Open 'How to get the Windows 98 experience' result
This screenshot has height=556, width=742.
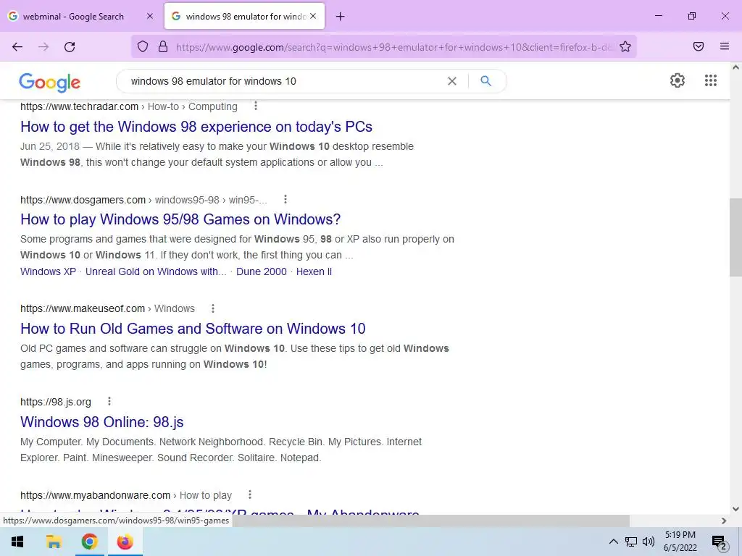pyautogui.click(x=196, y=127)
